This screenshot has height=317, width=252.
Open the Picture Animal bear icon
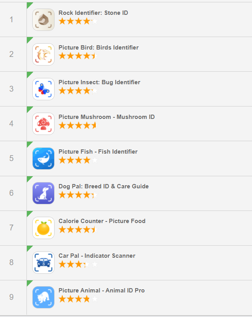(43, 297)
